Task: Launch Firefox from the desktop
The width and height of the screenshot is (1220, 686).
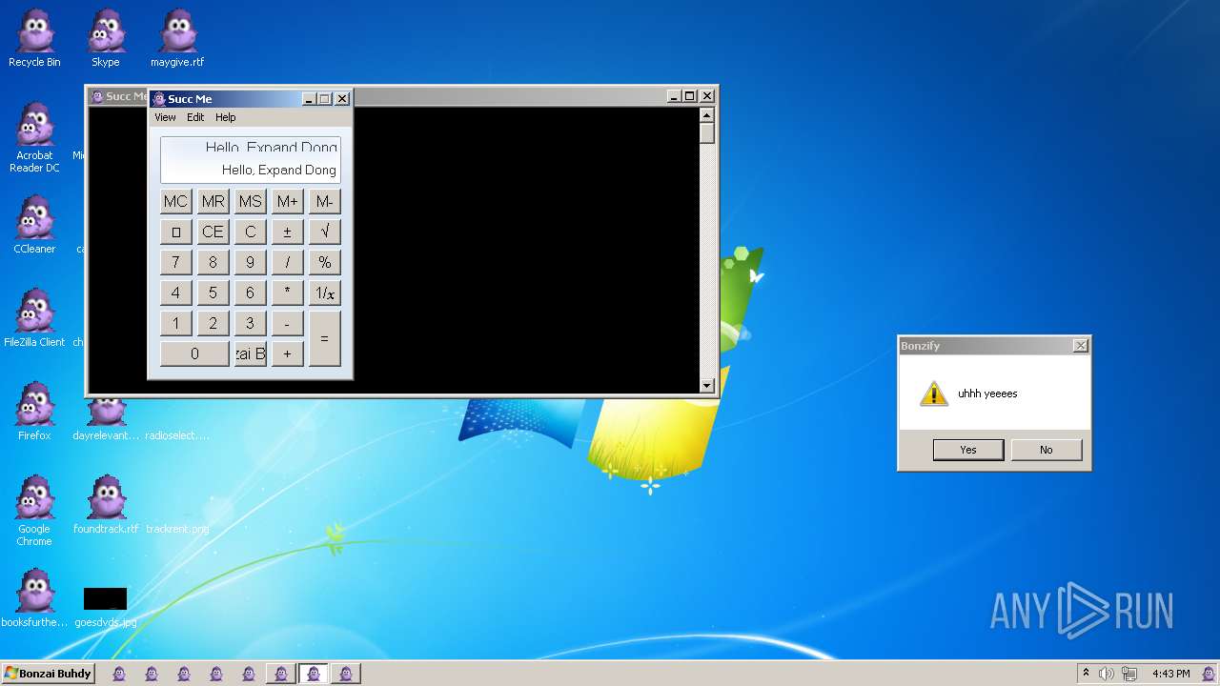Action: click(34, 413)
